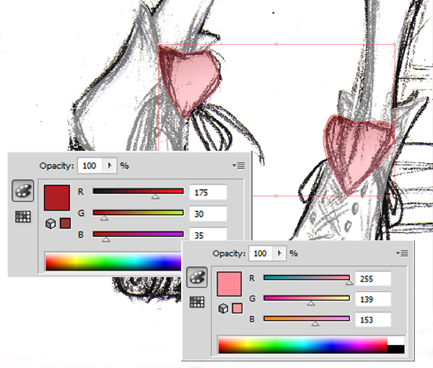Select the left pink heart-shaped petal
Viewport: 433px width, 368px height.
(x=191, y=82)
